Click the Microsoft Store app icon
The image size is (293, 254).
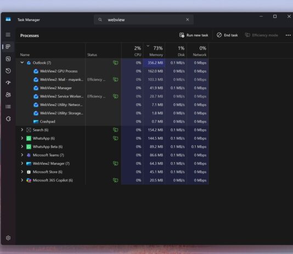click(x=29, y=172)
